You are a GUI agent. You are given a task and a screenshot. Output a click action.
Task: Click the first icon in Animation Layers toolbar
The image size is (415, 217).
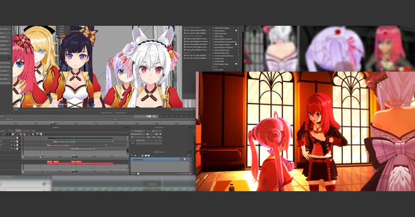pos(132,156)
